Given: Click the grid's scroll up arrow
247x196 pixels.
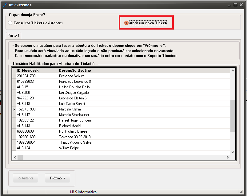Looking at the screenshot, I should pyautogui.click(x=233, y=70).
